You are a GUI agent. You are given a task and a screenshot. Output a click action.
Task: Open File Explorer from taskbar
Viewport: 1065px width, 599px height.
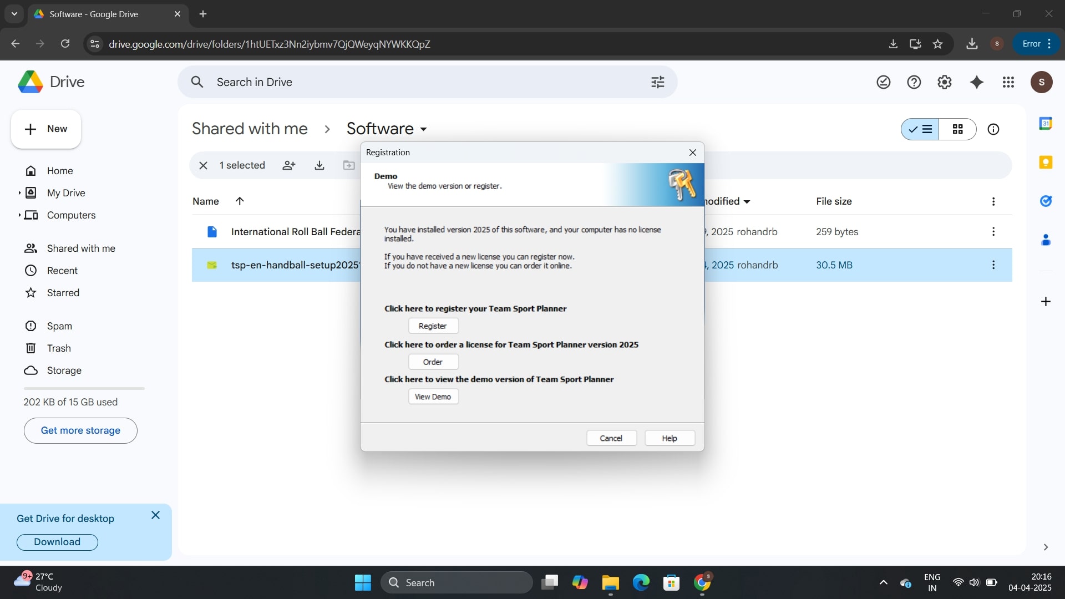click(x=610, y=582)
